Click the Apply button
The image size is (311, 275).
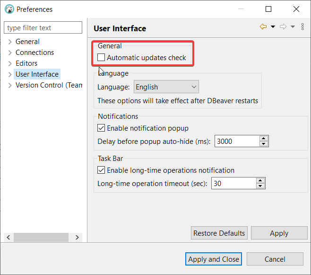[279, 233]
